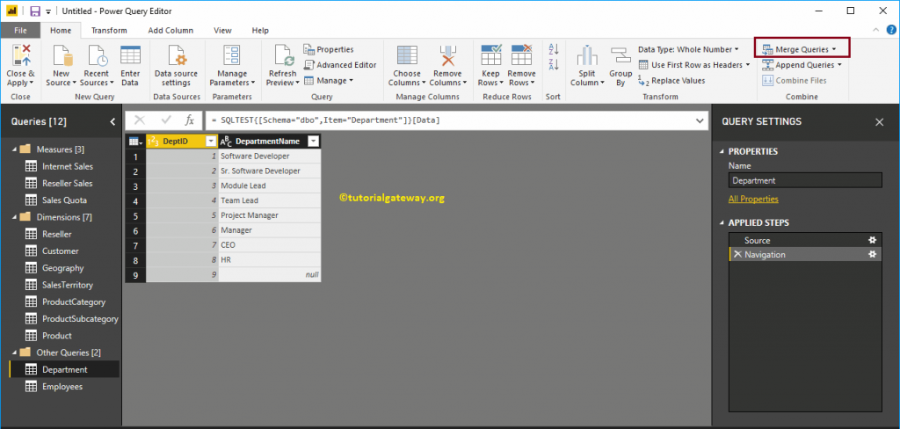Click the All Properties link
Screen dimensions: 900x429
[x=753, y=199]
